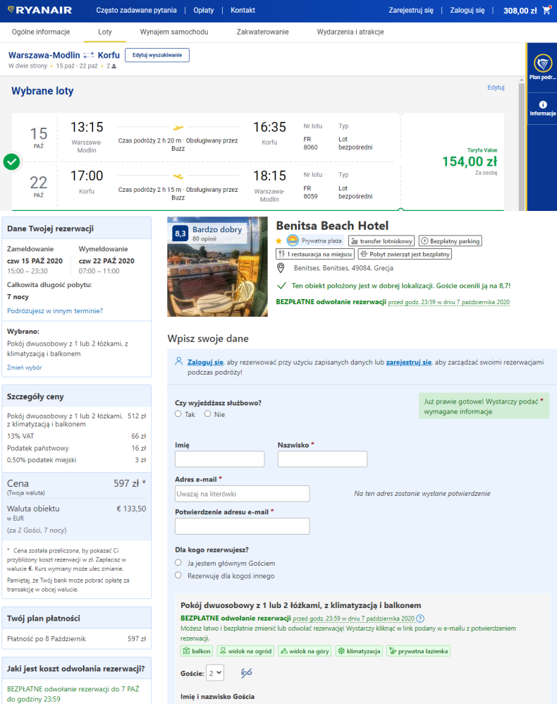Click the 154,00 zł fare price
Viewport: 557px width, 704px height.
pos(470,162)
